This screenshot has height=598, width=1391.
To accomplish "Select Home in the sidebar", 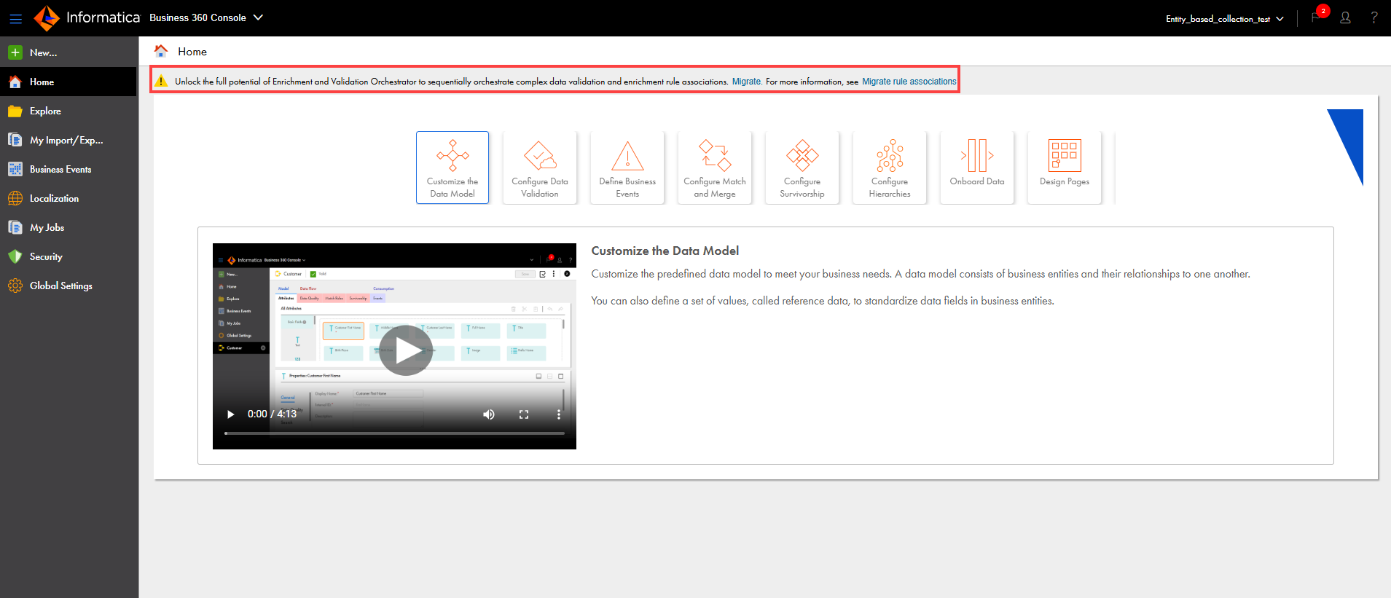I will pos(68,82).
